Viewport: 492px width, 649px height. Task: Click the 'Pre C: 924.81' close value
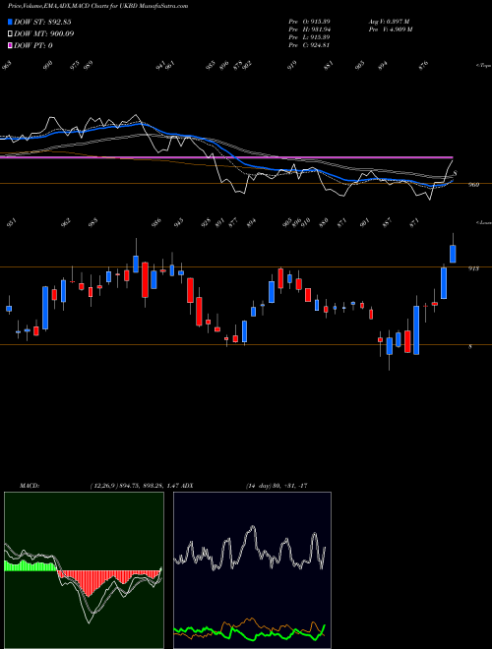(309, 45)
